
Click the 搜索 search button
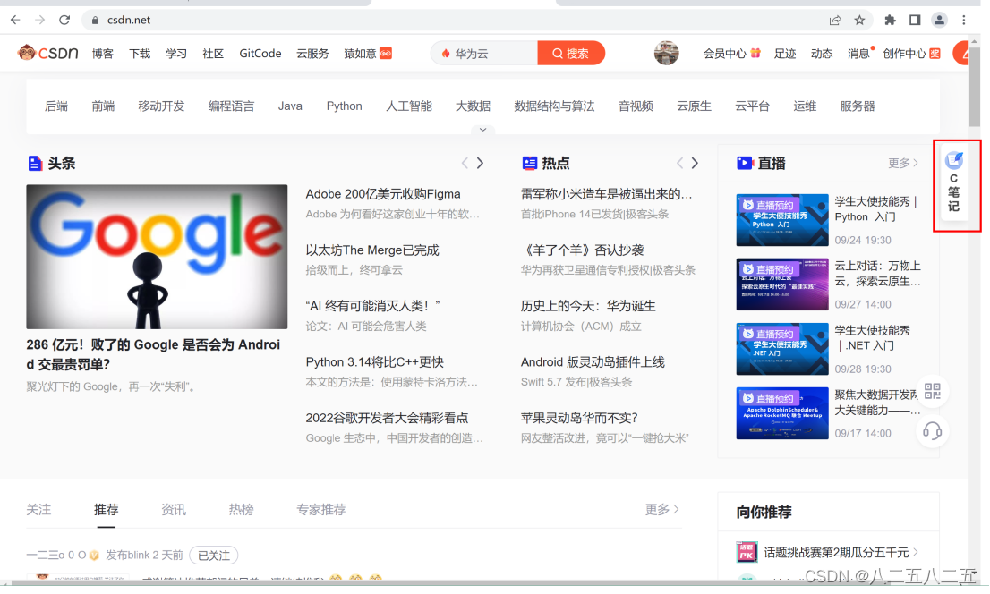571,53
